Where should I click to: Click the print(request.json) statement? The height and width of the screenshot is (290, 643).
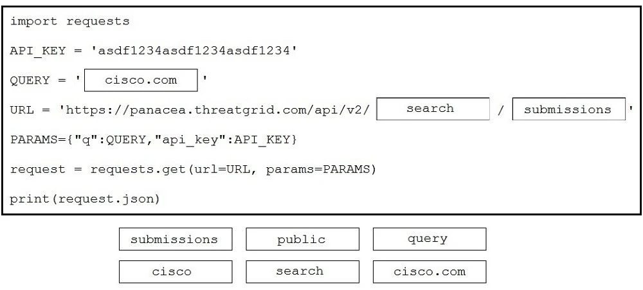[x=84, y=199]
